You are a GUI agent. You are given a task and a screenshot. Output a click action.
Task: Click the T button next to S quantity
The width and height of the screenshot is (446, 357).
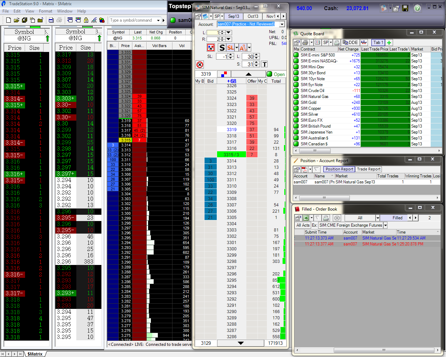(x=264, y=64)
